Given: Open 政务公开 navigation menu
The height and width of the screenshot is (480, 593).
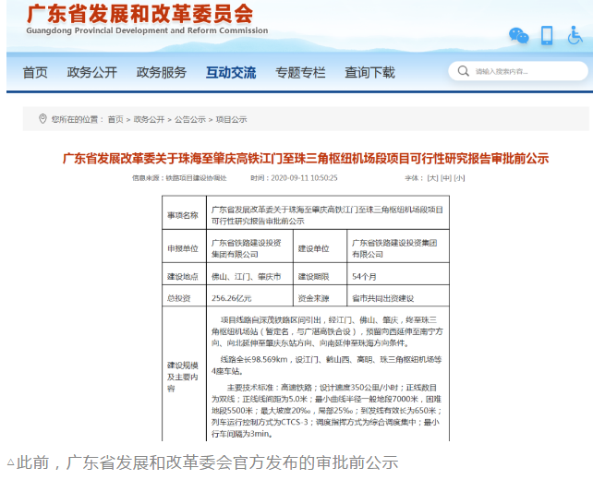Looking at the screenshot, I should [91, 72].
